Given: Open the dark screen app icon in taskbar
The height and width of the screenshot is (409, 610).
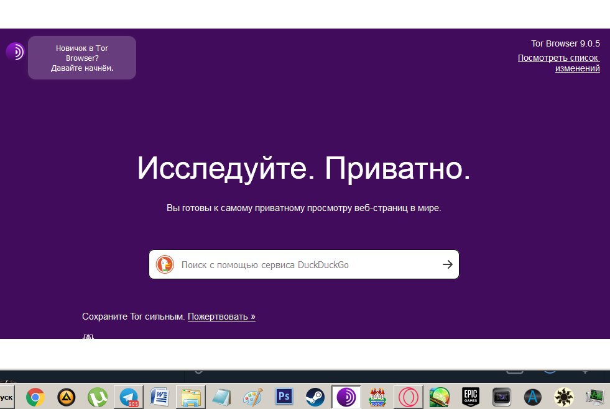Looking at the screenshot, I should pyautogui.click(x=501, y=397).
